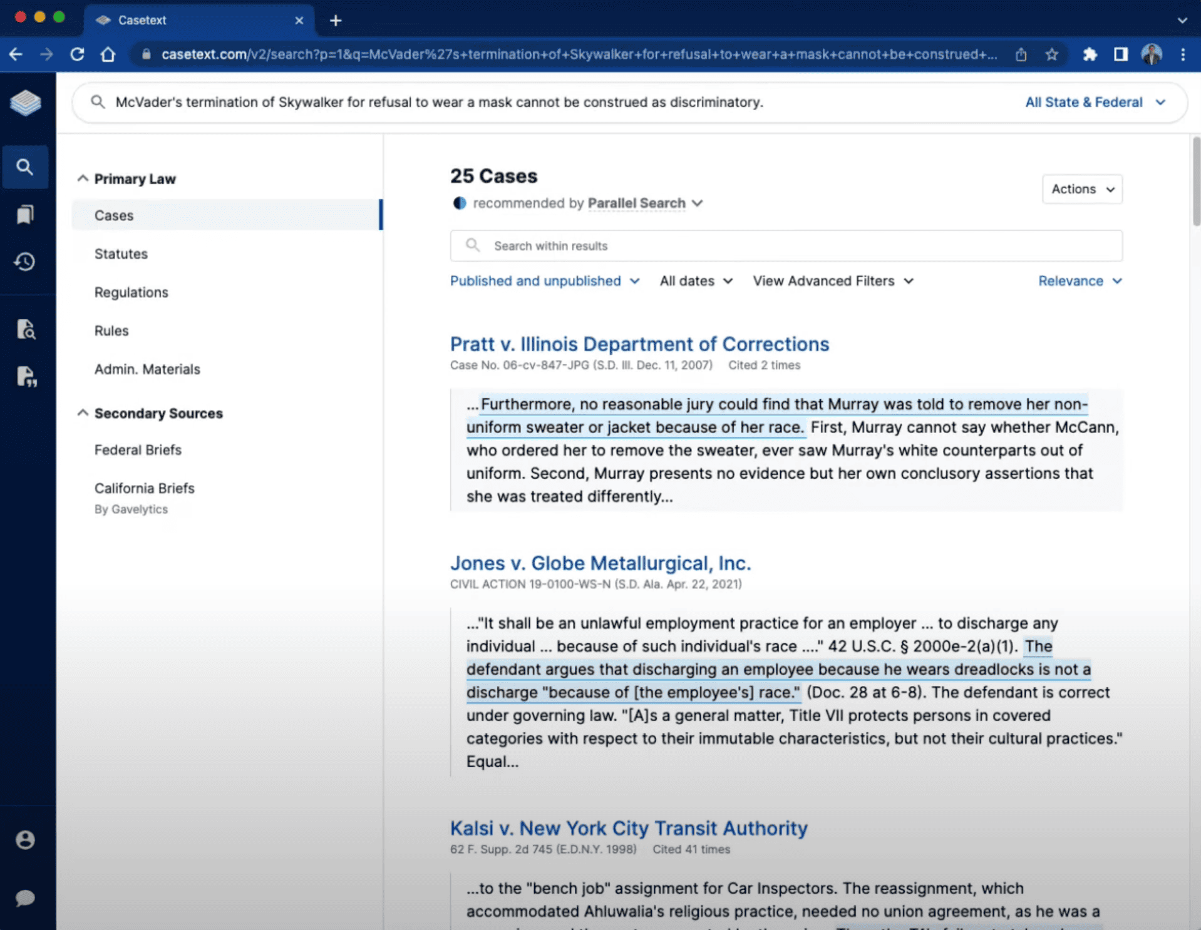The height and width of the screenshot is (930, 1201).
Task: Open the Actions dropdown
Action: (1082, 189)
